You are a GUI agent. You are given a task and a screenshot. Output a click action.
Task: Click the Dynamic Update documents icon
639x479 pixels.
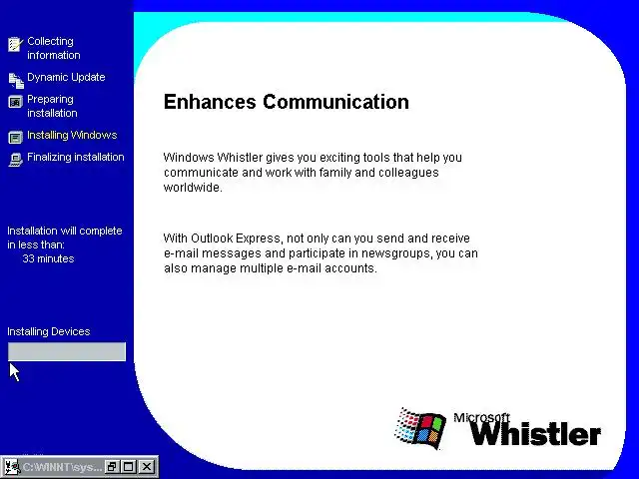point(16,80)
